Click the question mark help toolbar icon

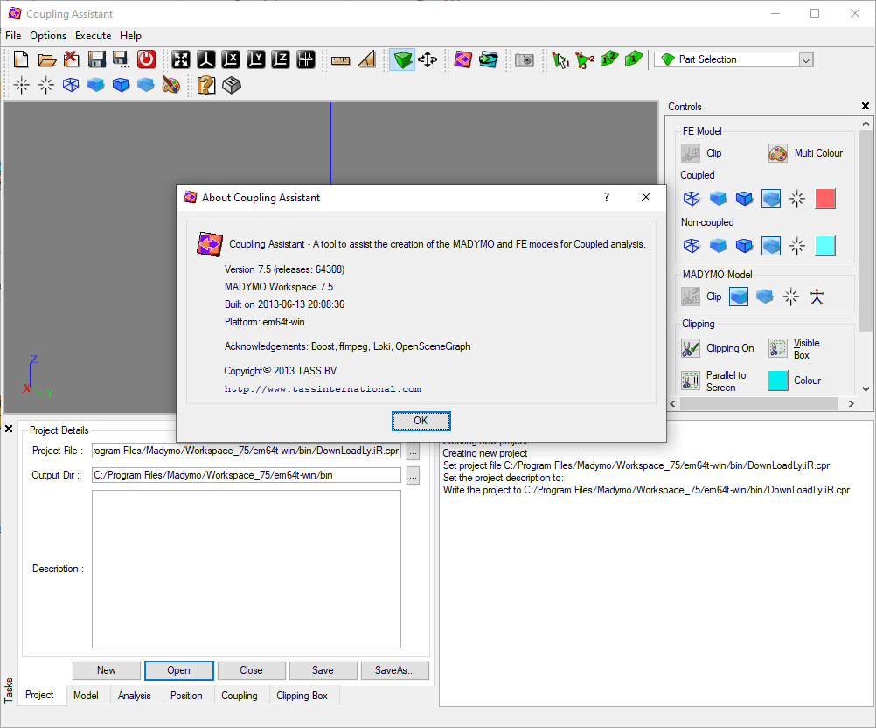coord(206,85)
